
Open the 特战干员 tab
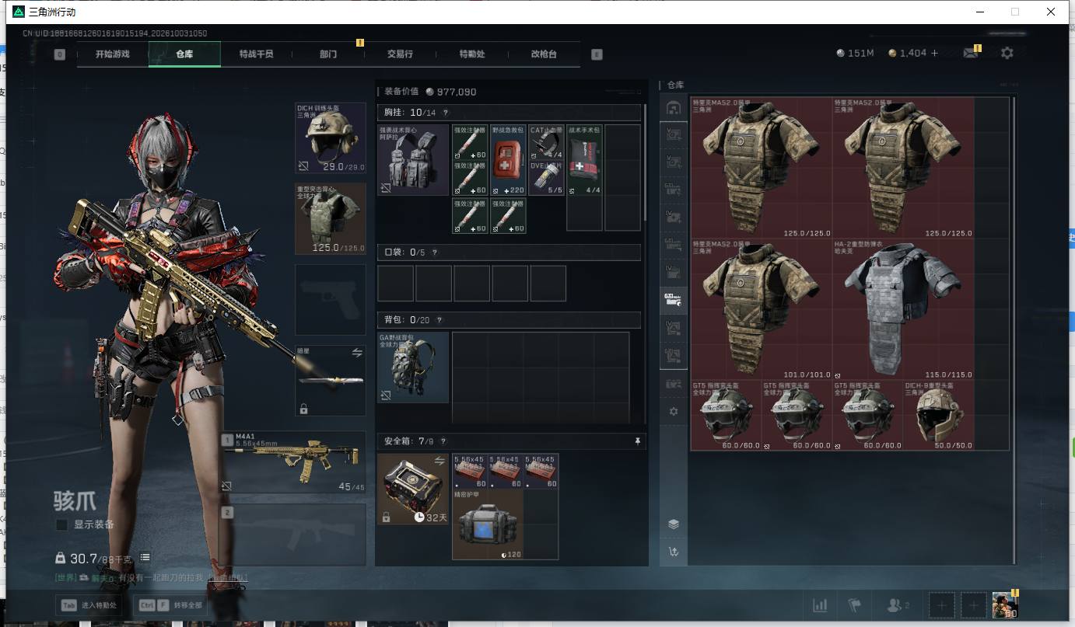pos(256,54)
